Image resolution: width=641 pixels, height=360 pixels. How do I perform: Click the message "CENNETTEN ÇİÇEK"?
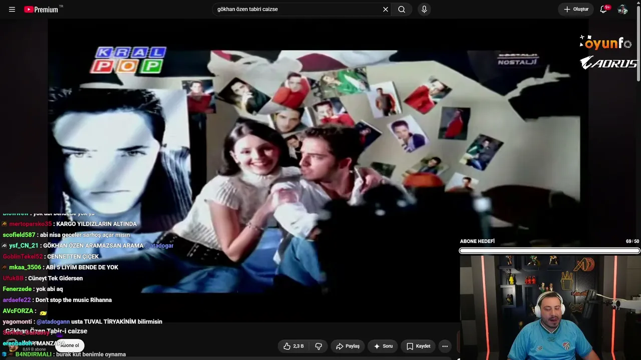pyautogui.click(x=73, y=256)
